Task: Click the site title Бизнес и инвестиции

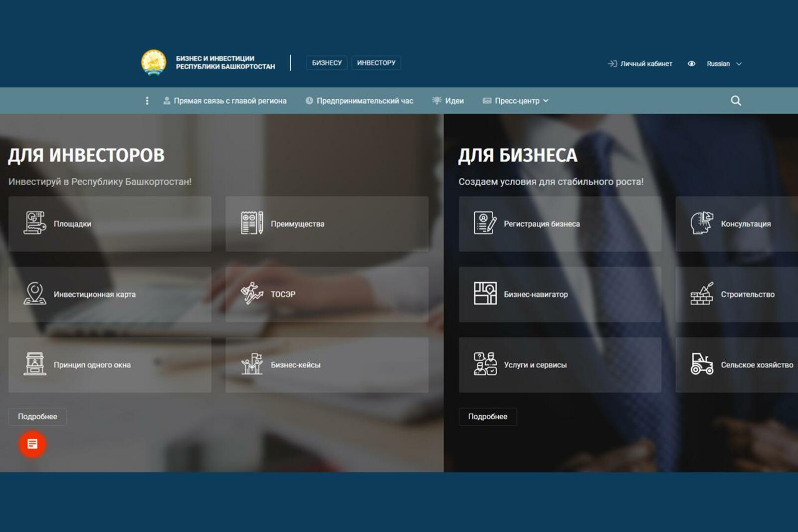Action: 225,62
